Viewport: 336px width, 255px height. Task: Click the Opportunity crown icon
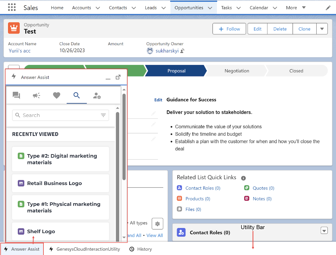pyautogui.click(x=14, y=28)
